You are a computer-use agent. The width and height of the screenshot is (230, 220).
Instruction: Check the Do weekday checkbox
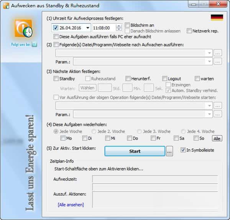(130, 138)
